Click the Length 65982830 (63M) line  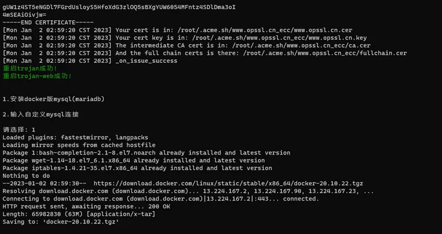point(79,214)
